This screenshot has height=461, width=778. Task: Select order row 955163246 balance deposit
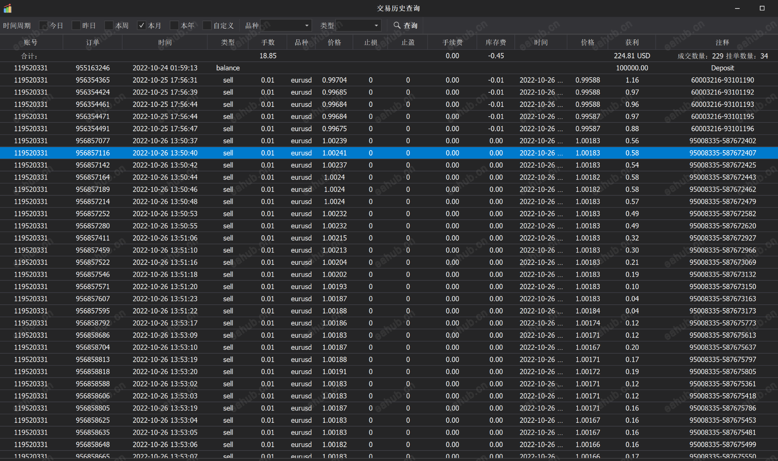tap(93, 68)
